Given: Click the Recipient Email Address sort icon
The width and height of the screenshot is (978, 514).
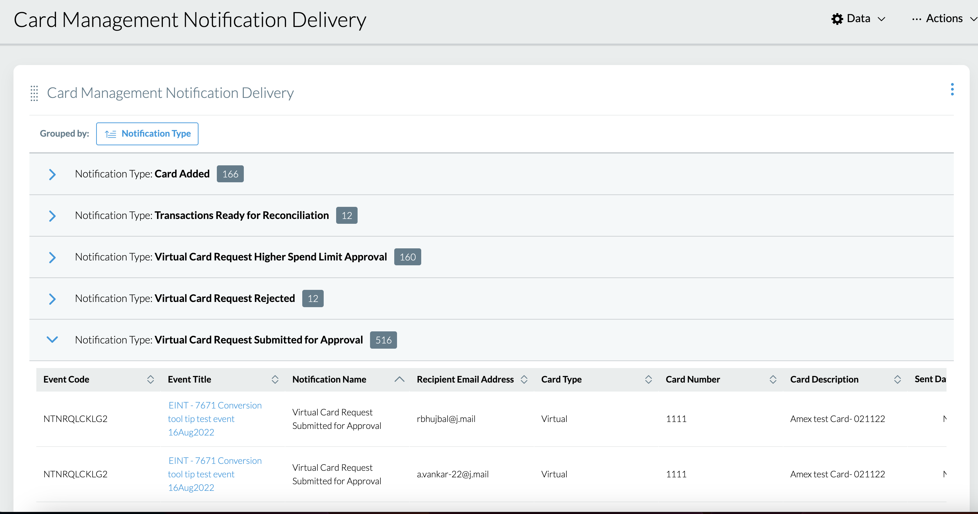Looking at the screenshot, I should pyautogui.click(x=524, y=379).
